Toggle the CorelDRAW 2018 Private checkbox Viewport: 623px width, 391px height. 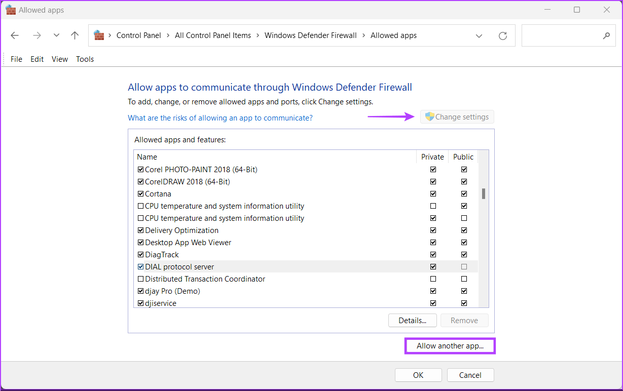[433, 182]
